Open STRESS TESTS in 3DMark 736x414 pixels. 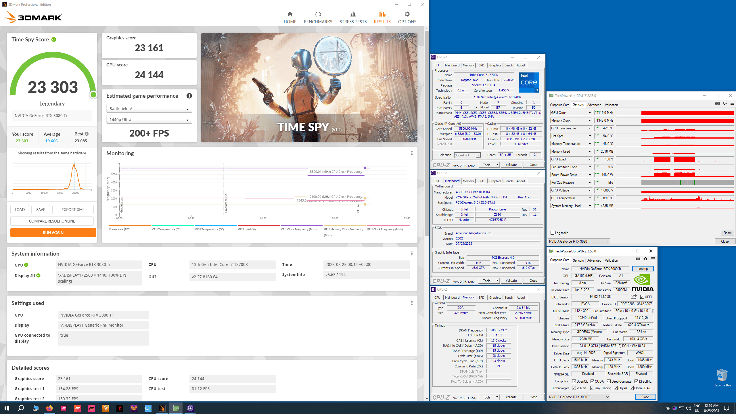(x=353, y=18)
